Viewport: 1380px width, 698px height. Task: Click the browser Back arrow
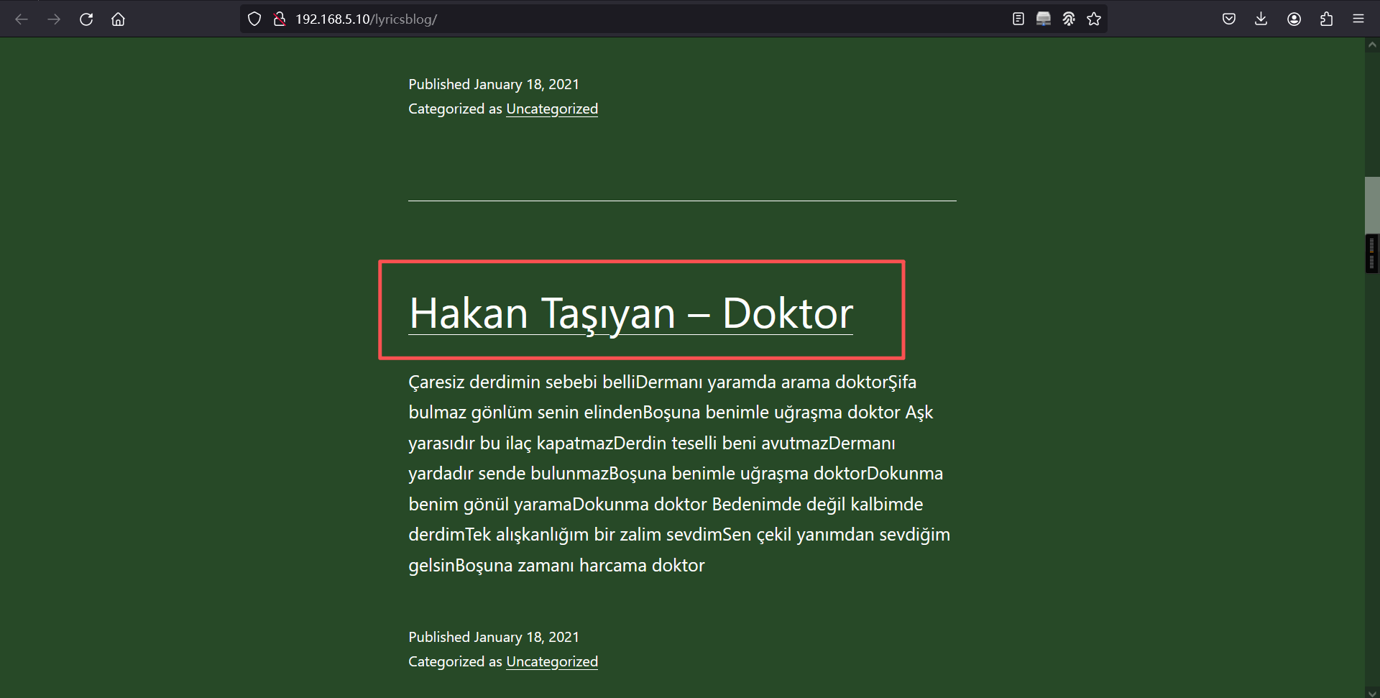point(22,19)
